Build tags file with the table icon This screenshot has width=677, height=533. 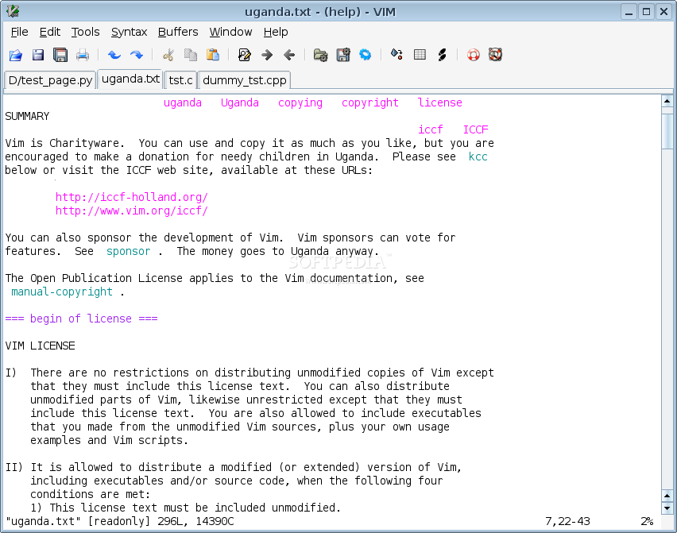[420, 55]
